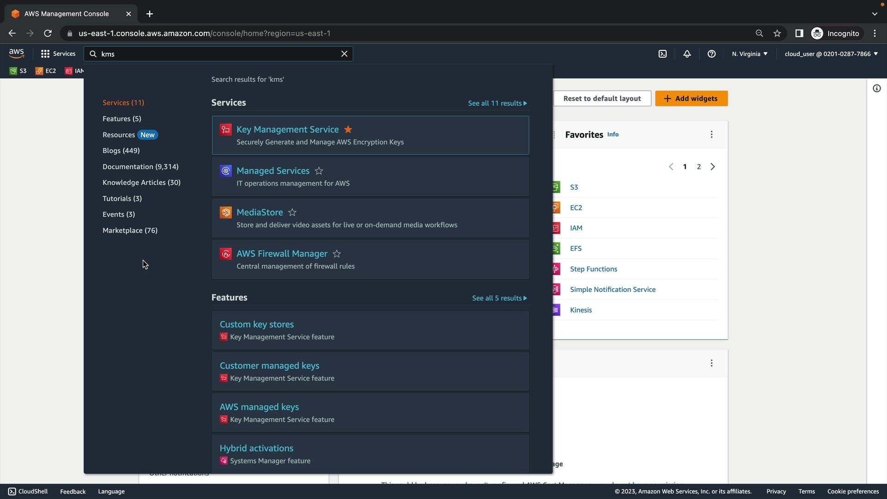Screen dimensions: 887x499
Task: Click See all 11 results link
Action: [497, 103]
